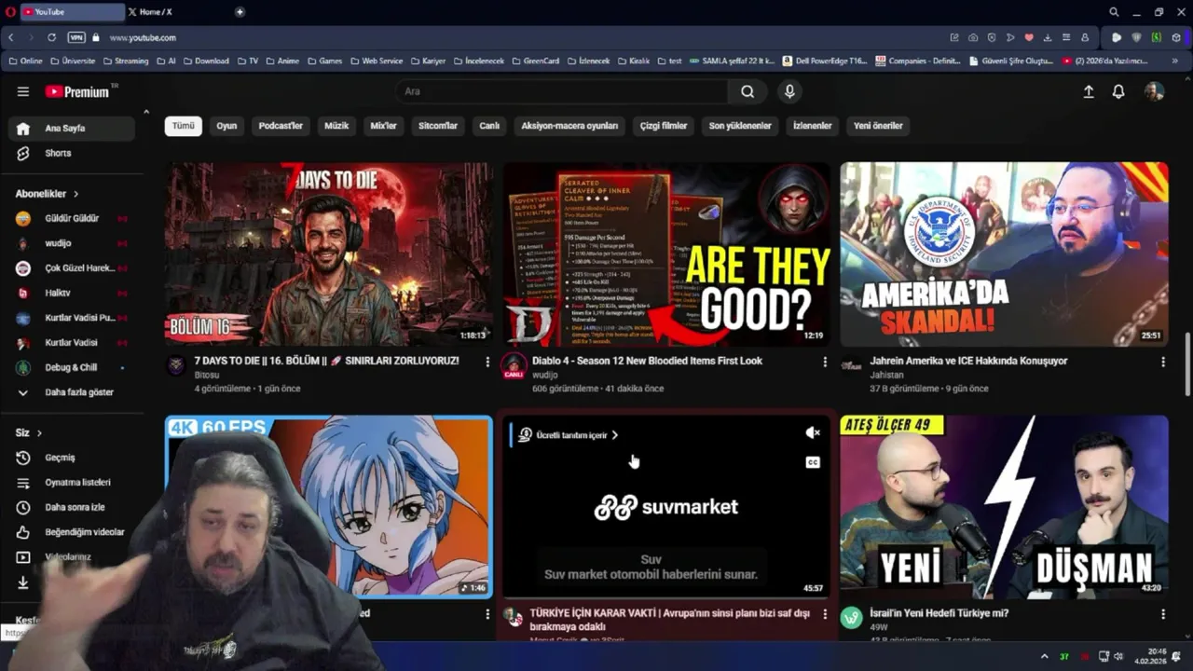
Task: Click the Opera VPN badge
Action: [x=76, y=37]
